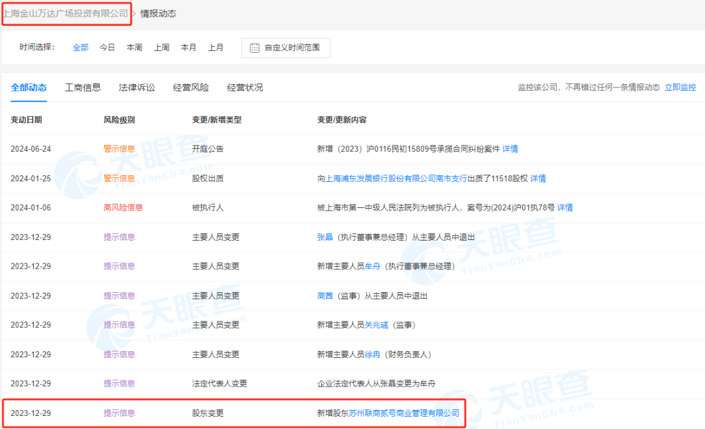Open 关兆彧 person link

(x=377, y=325)
